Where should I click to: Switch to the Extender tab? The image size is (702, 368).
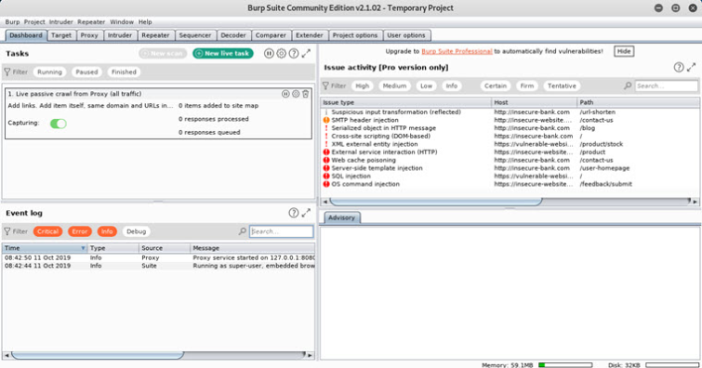310,35
